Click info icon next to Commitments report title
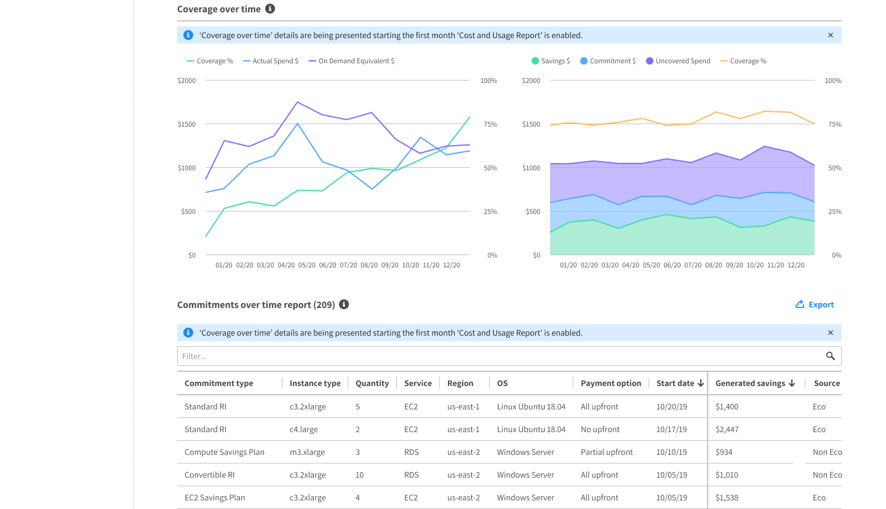The height and width of the screenshot is (509, 886). (344, 304)
